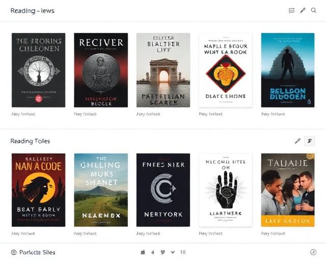Click the shield-shaped icon in bottom bar
The width and height of the screenshot is (326, 261).
[163, 252]
